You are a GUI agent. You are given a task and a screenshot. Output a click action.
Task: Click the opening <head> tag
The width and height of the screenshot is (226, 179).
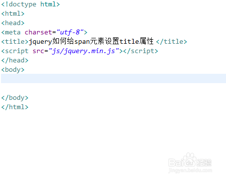pos(13,23)
